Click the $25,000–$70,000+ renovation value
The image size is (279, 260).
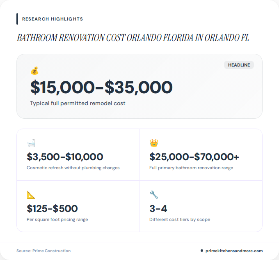point(194,157)
